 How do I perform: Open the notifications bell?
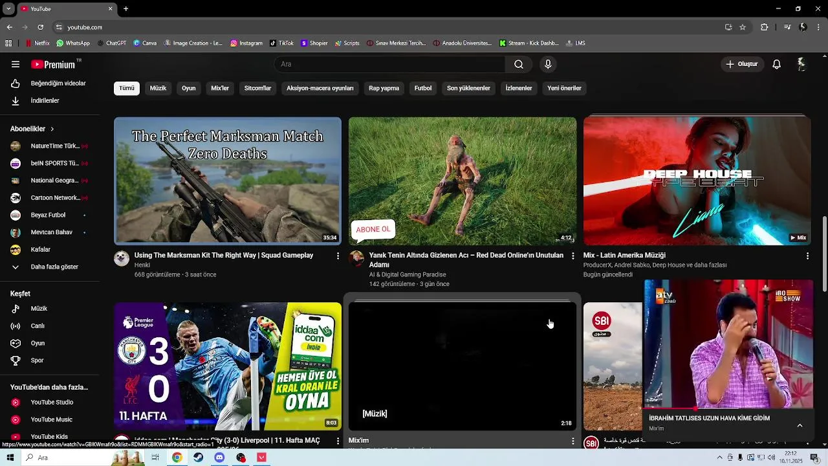[777, 64]
